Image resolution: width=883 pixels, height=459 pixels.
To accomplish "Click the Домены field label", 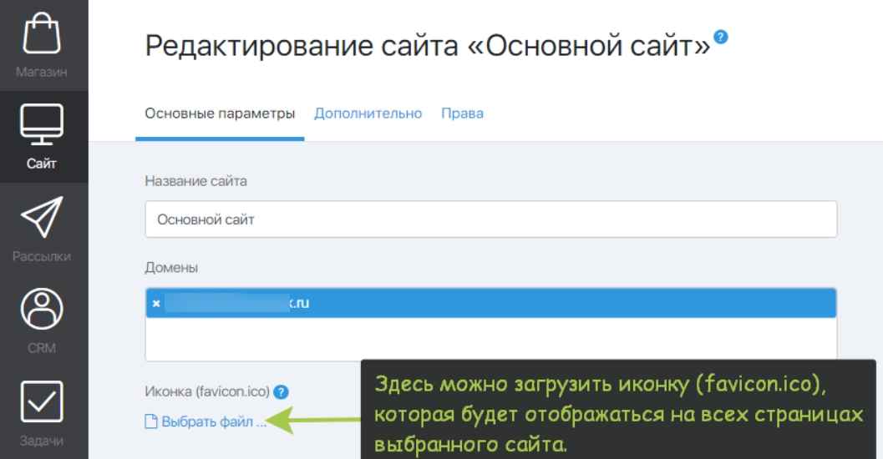I will 171,267.
